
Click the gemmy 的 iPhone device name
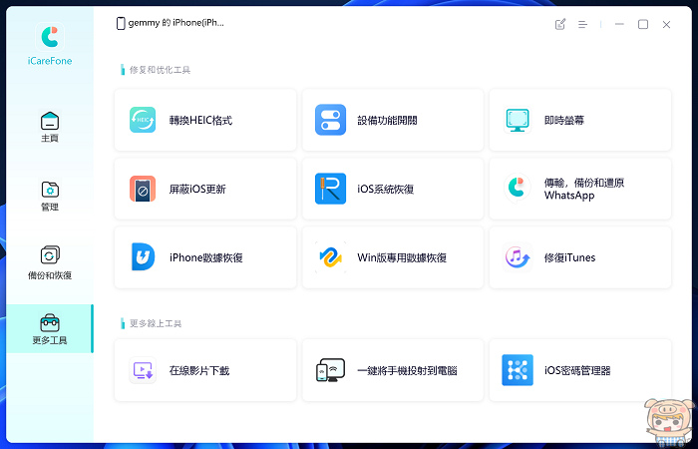pyautogui.click(x=175, y=23)
